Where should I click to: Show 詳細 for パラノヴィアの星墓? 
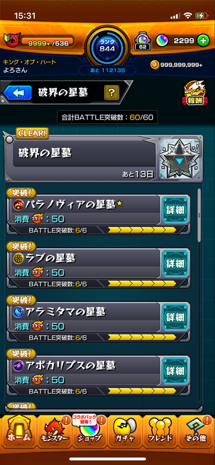click(x=175, y=210)
